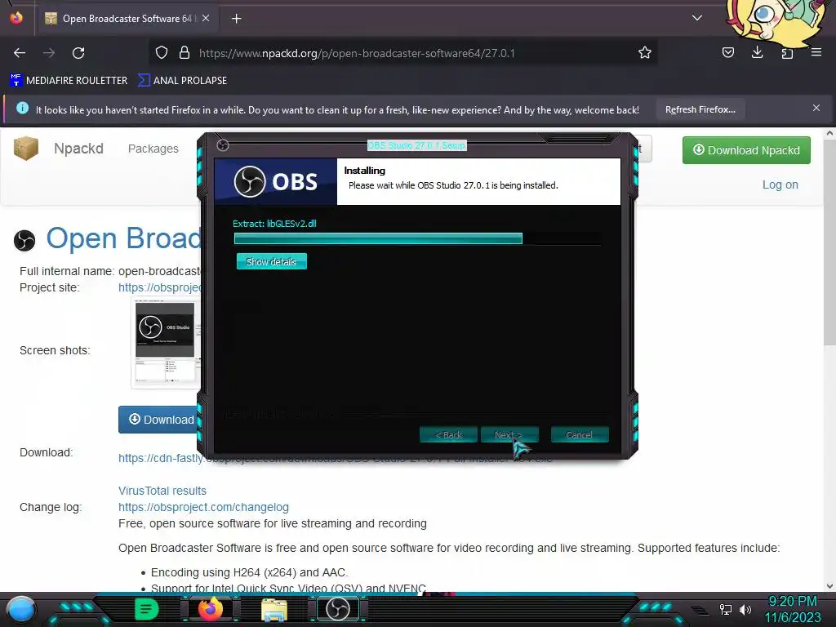Close the Open Broadcaster Software tab
This screenshot has height=627, width=836.
coord(206,18)
